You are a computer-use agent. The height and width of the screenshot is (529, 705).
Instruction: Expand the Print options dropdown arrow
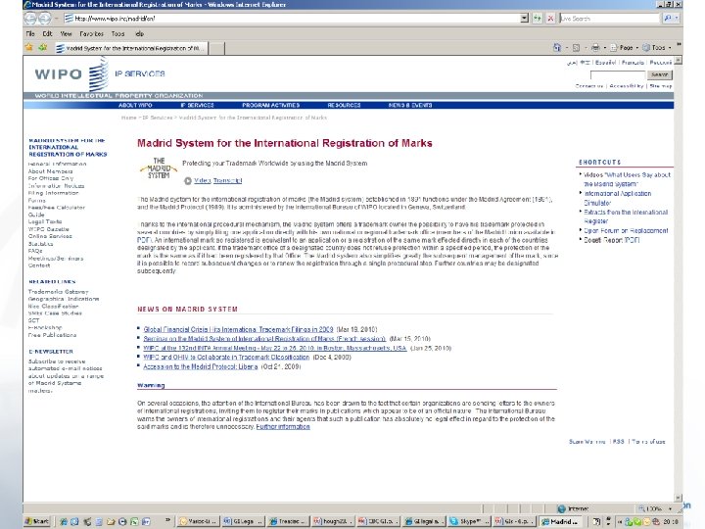tap(605, 48)
